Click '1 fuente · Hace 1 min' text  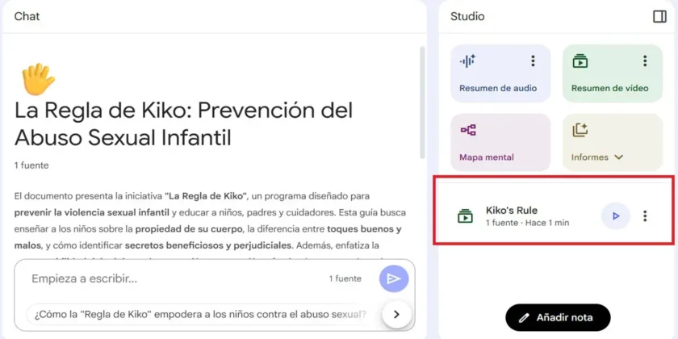[528, 223]
